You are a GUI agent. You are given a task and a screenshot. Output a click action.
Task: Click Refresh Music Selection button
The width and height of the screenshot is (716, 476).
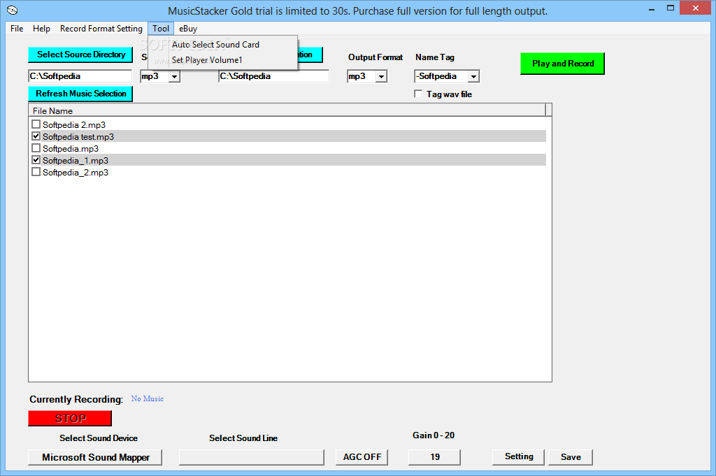point(80,94)
